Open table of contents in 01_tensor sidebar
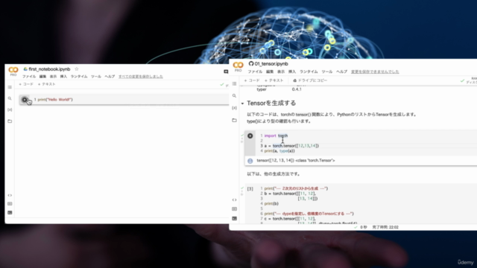477x268 pixels. point(234,83)
